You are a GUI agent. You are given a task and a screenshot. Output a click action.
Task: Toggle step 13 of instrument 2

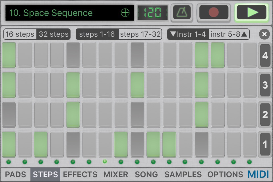tap(202, 115)
